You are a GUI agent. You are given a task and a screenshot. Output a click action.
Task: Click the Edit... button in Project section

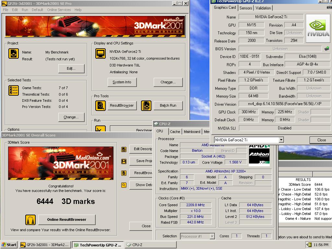coord(71,69)
